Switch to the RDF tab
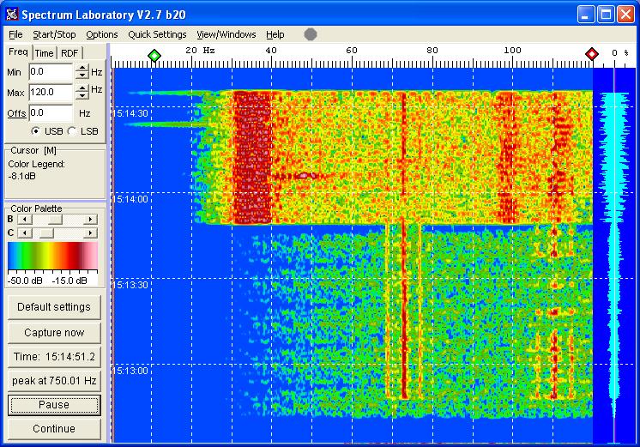Viewport: 640px width, 447px height. click(x=69, y=53)
